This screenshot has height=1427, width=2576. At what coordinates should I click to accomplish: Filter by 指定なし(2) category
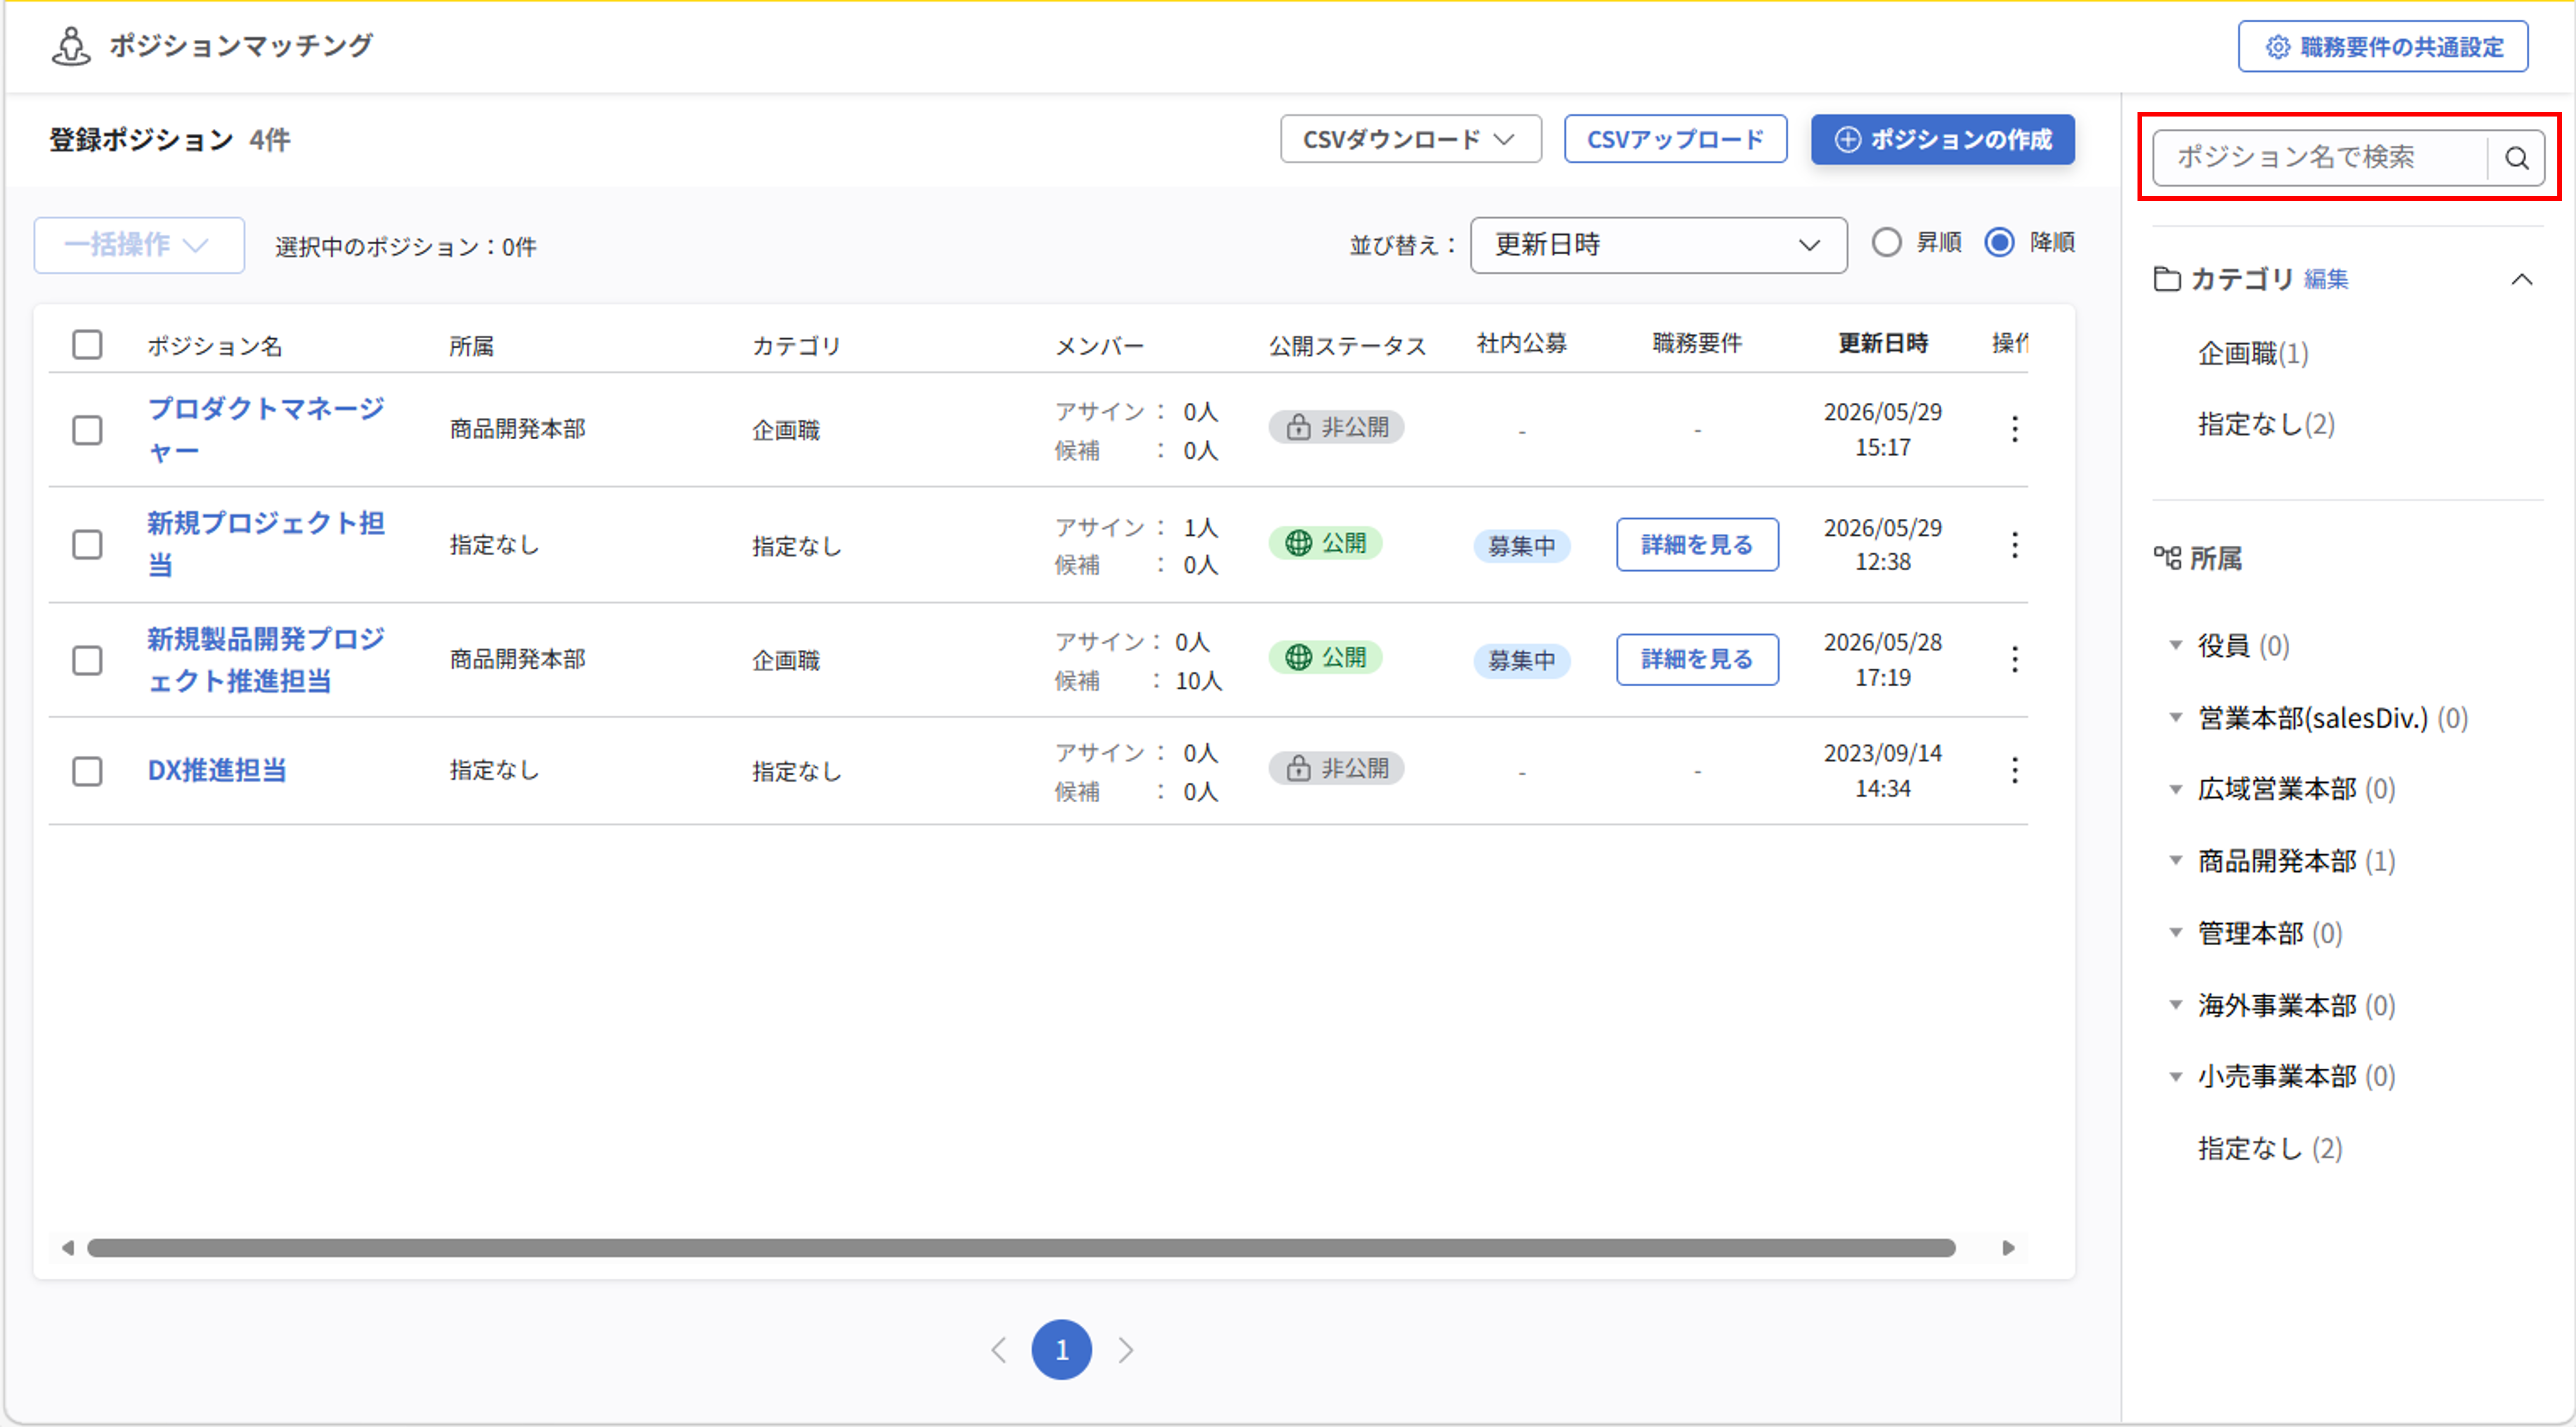coord(2265,424)
